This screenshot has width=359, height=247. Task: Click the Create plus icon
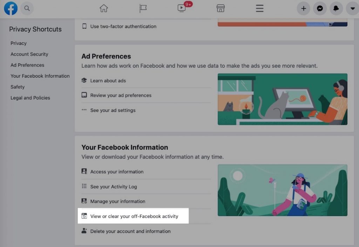coord(303,8)
